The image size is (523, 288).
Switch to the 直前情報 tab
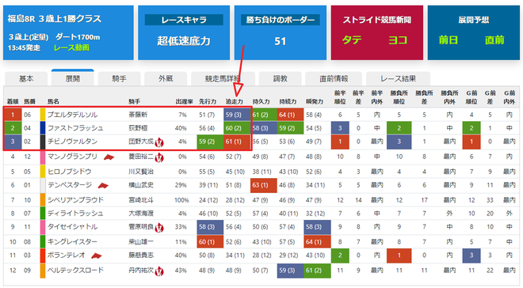[334, 78]
